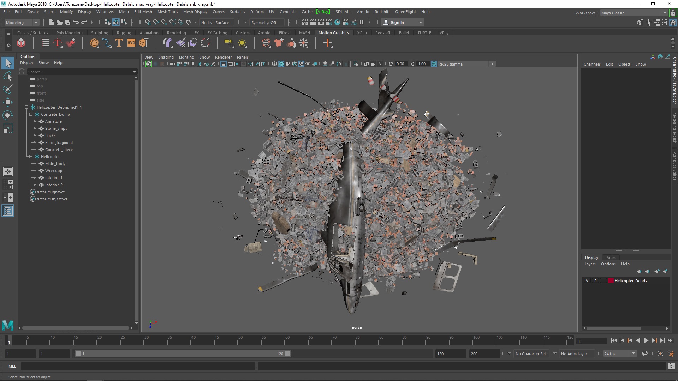This screenshot has height=381, width=678.
Task: Collapse the Helicopter group
Action: [x=31, y=157]
